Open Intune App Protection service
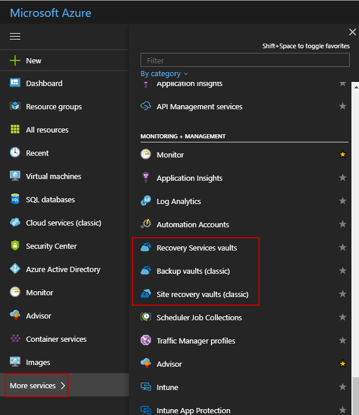 193,410
